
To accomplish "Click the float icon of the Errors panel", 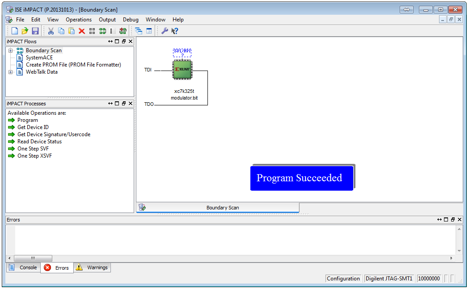I will 453,220.
